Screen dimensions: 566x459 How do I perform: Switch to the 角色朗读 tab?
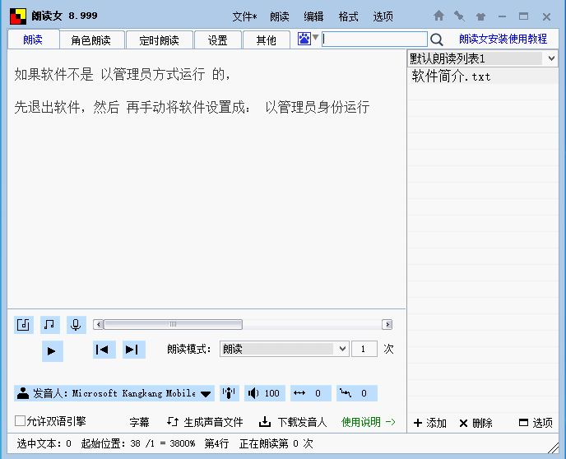click(x=91, y=39)
